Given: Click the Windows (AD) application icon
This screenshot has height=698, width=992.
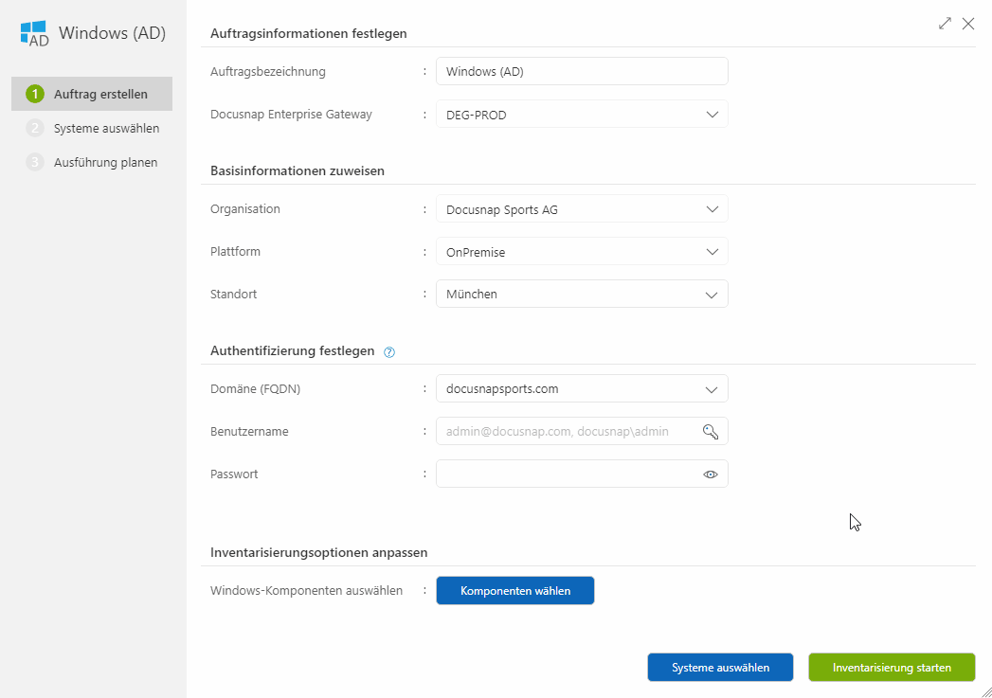Looking at the screenshot, I should 31,31.
